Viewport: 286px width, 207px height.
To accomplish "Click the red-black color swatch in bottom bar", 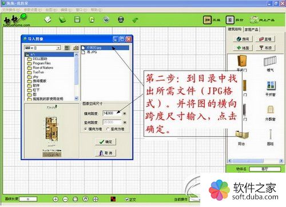I will point(113,199).
